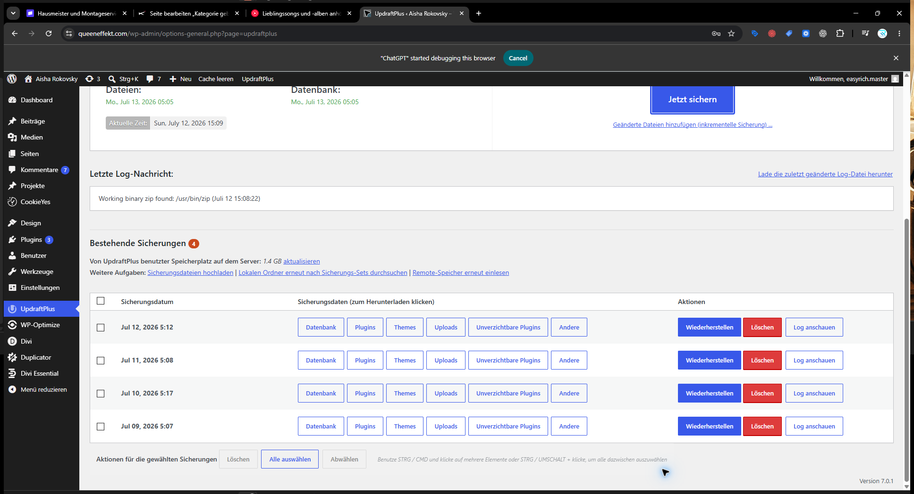Screen dimensions: 914x494
Task: Download the latest log file link
Action: pyautogui.click(x=825, y=174)
